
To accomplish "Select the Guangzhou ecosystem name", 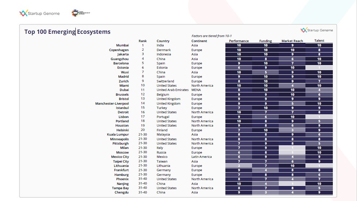I will (x=119, y=59).
